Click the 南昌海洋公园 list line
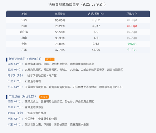The width and height of the screenshot is (156, 133). click(x=59, y=64)
